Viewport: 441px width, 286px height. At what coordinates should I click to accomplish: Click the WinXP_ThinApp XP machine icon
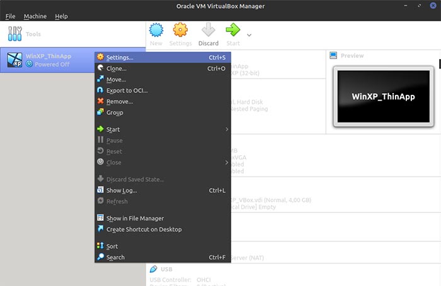14,60
